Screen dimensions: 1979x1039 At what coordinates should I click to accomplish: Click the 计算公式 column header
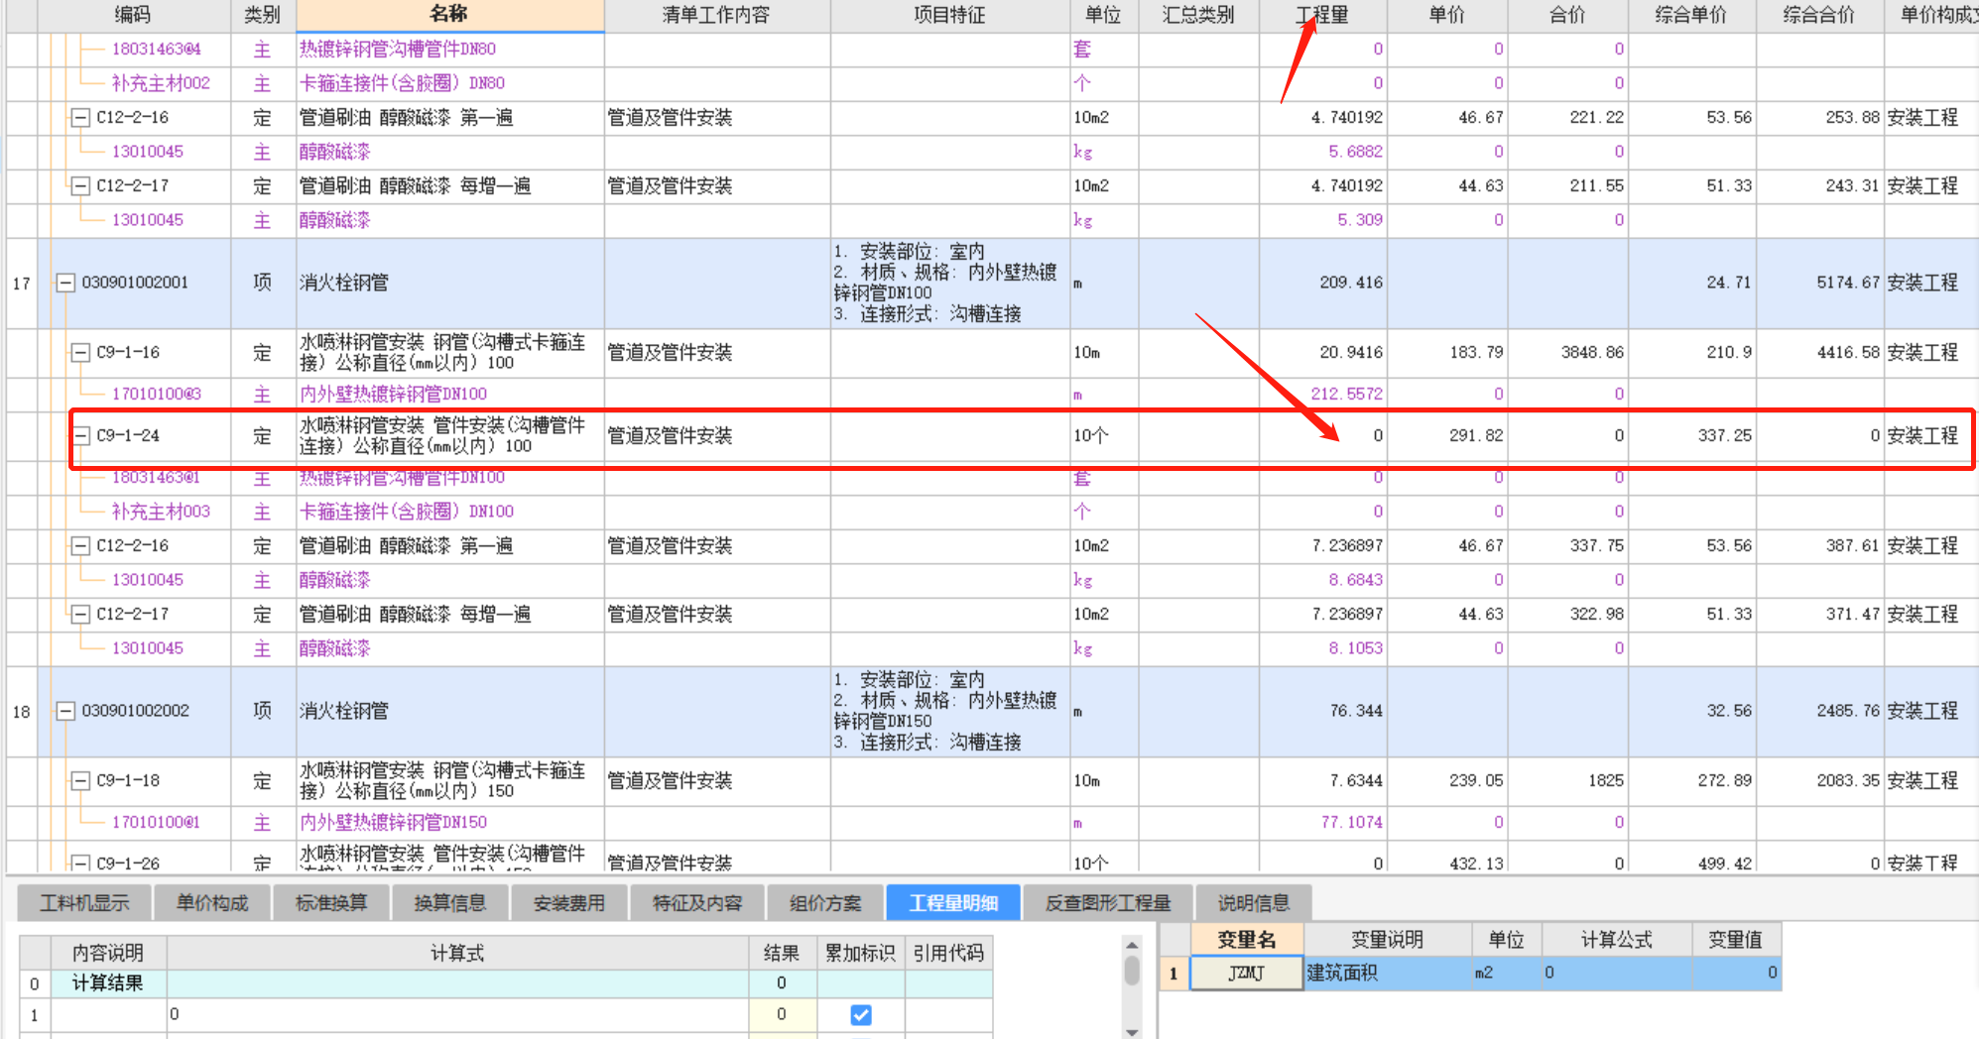click(x=1616, y=940)
